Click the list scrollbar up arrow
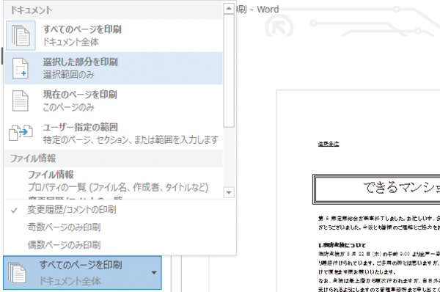This screenshot has width=440, height=292. pos(229,9)
